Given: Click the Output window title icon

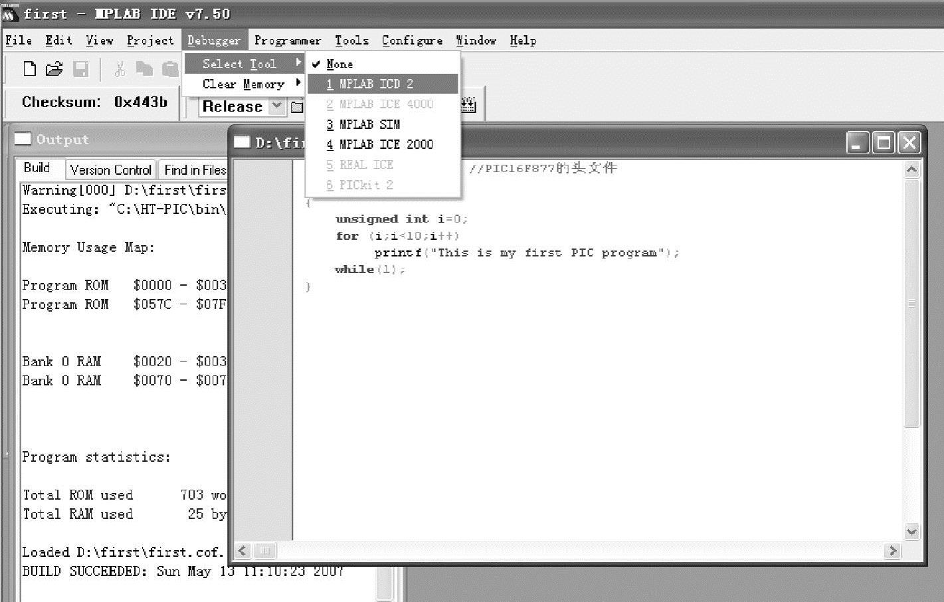Looking at the screenshot, I should 23,139.
